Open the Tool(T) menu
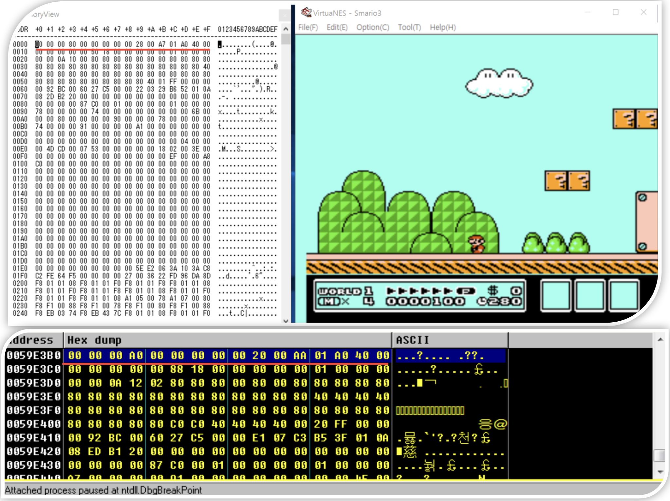 pyautogui.click(x=409, y=28)
